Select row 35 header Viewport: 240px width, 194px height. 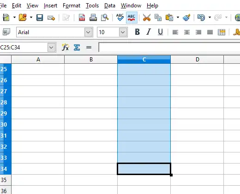click(x=6, y=180)
